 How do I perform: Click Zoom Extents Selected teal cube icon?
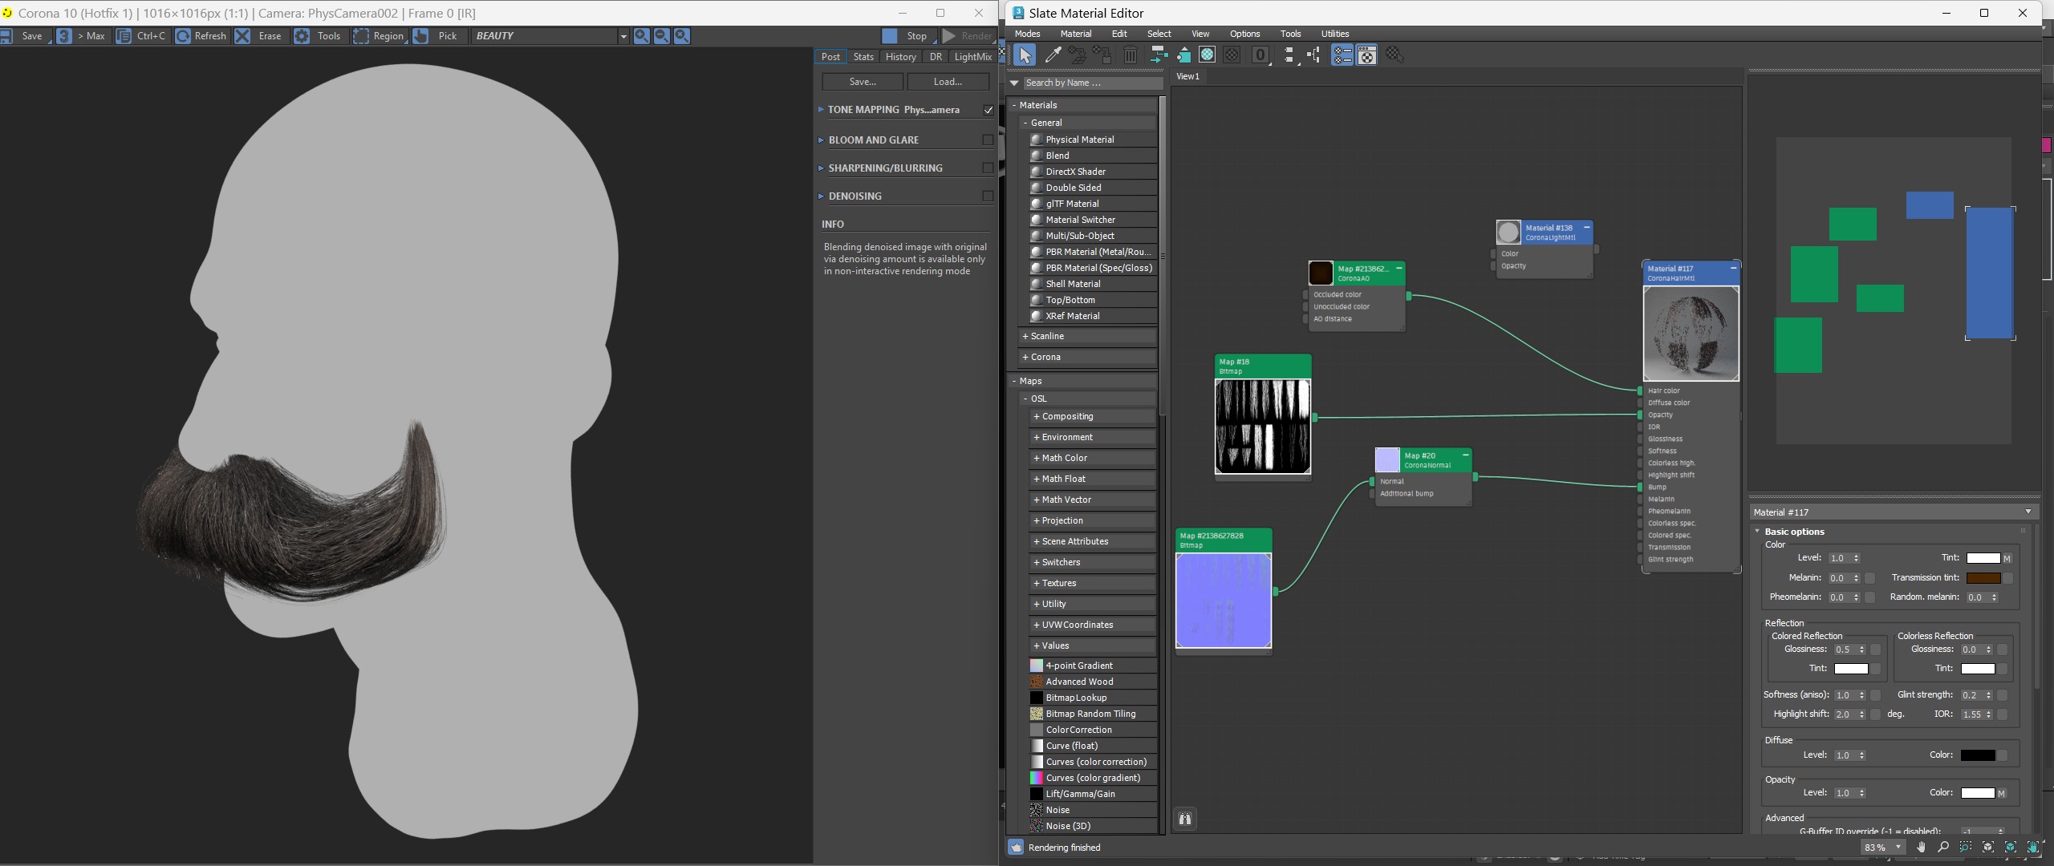pyautogui.click(x=2011, y=847)
